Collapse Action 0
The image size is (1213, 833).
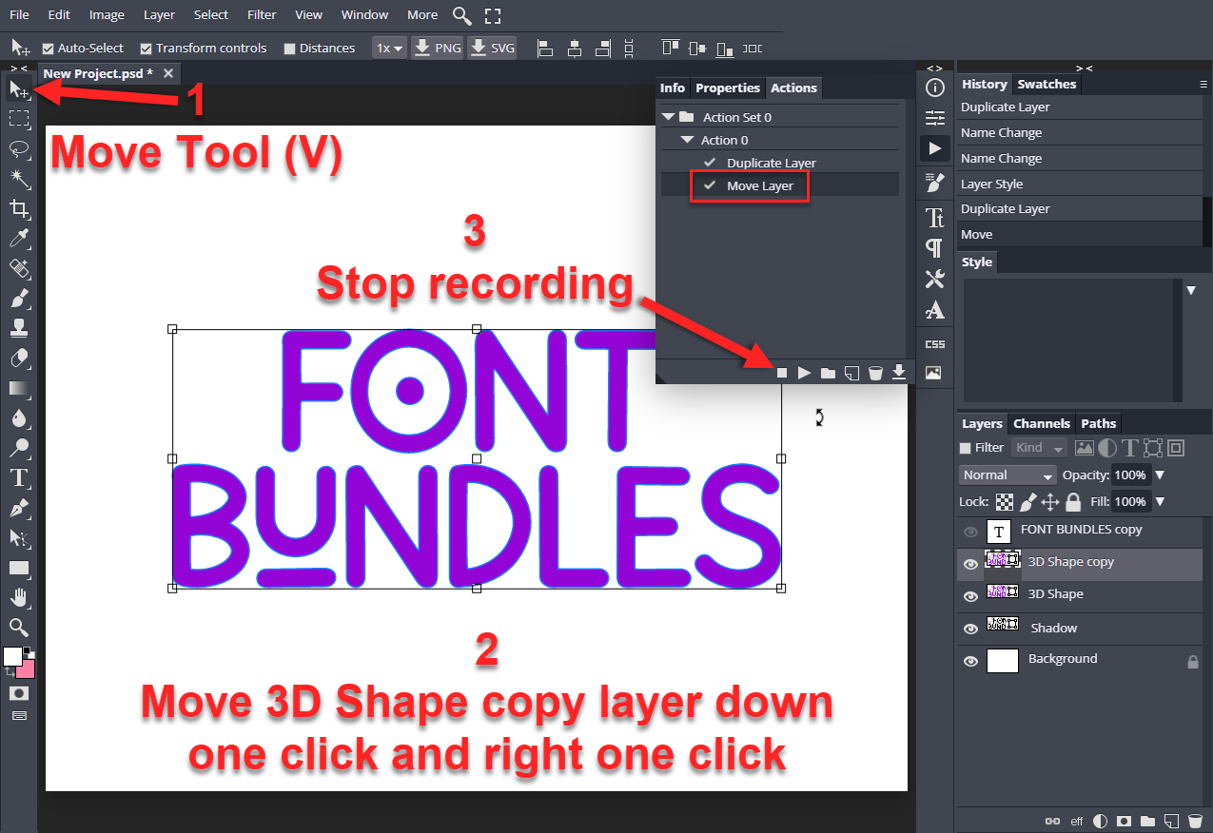point(686,140)
